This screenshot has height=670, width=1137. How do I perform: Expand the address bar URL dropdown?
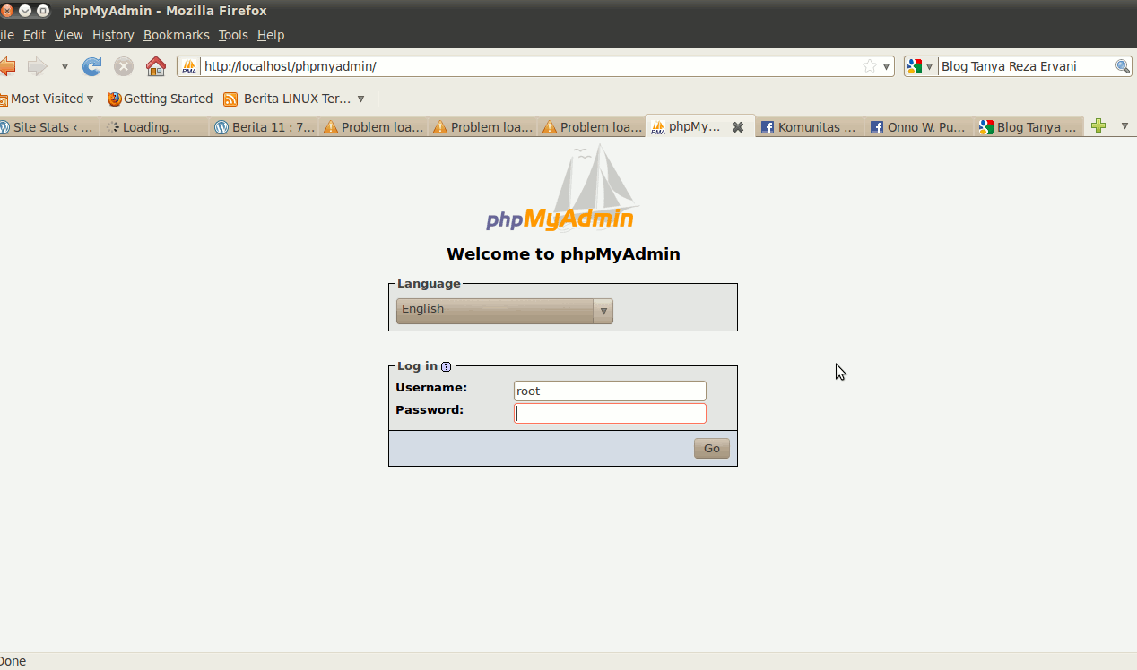(x=887, y=66)
